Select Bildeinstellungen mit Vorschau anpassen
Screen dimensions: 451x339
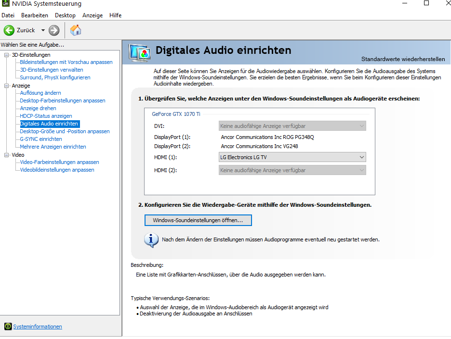pos(66,62)
